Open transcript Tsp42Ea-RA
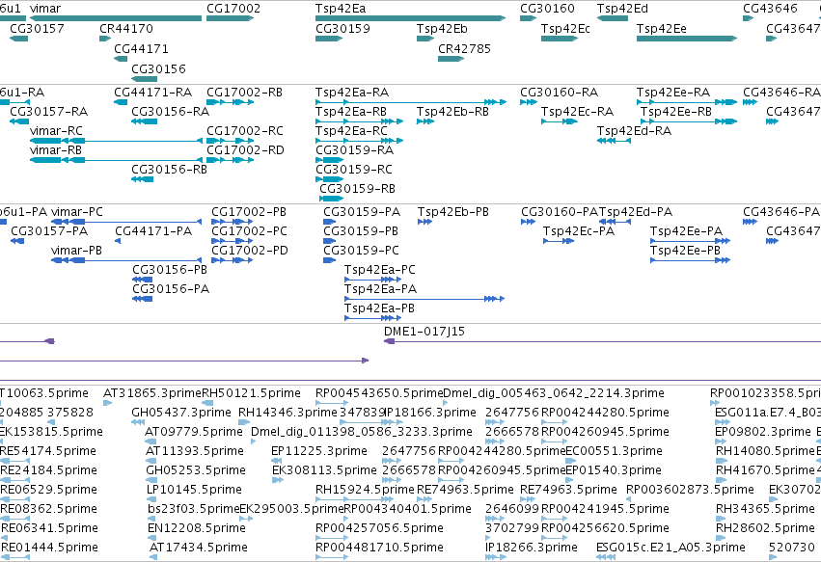The width and height of the screenshot is (821, 562). click(x=411, y=102)
